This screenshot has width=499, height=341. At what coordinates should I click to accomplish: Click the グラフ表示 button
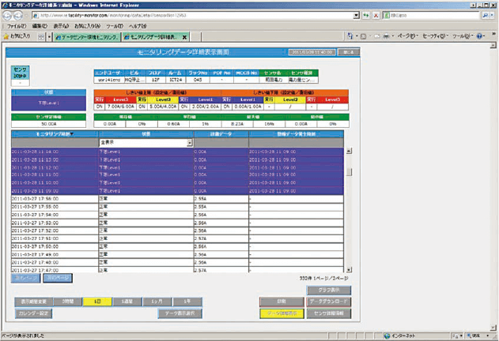(327, 290)
